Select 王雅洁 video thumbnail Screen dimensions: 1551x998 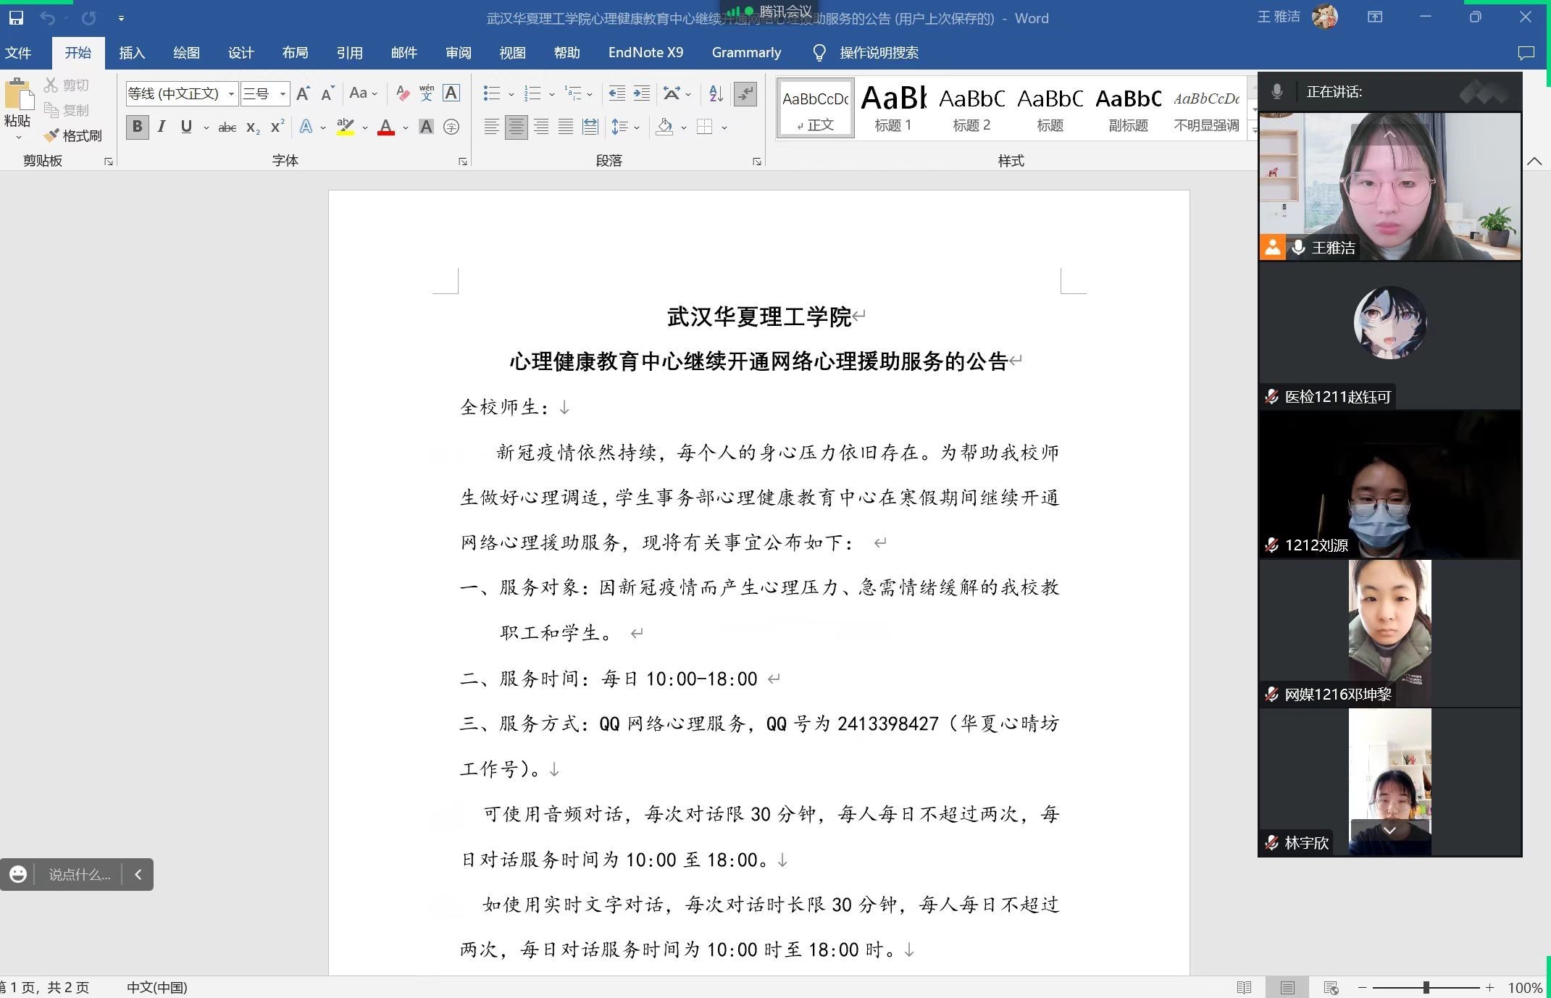1389,186
